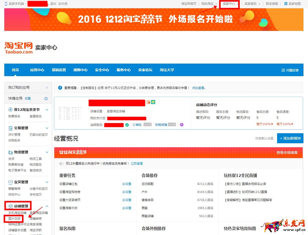The height and width of the screenshot is (235, 308).
Task: Collapse the 交易管理 section chevron
Action: pos(47,128)
